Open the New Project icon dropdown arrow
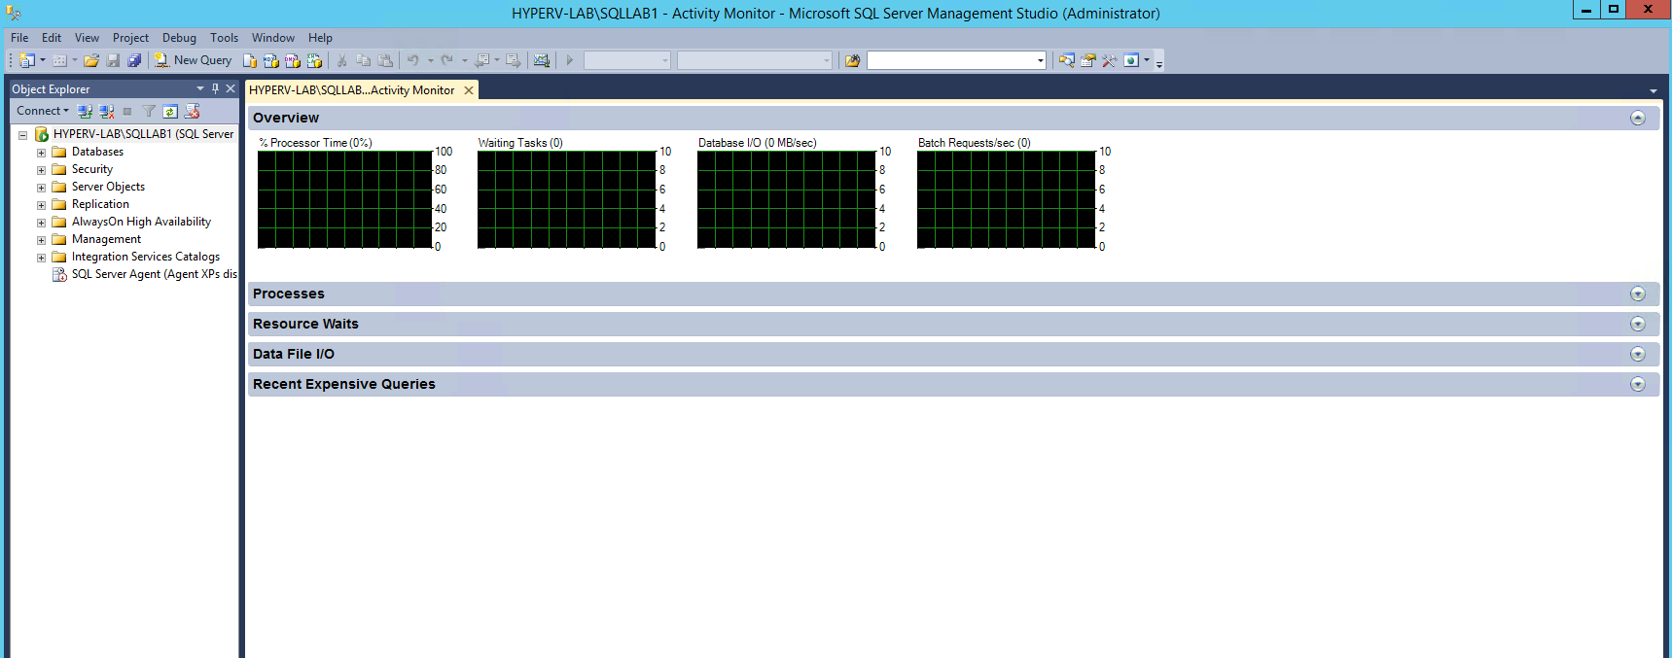The height and width of the screenshot is (658, 1672). pyautogui.click(x=43, y=60)
